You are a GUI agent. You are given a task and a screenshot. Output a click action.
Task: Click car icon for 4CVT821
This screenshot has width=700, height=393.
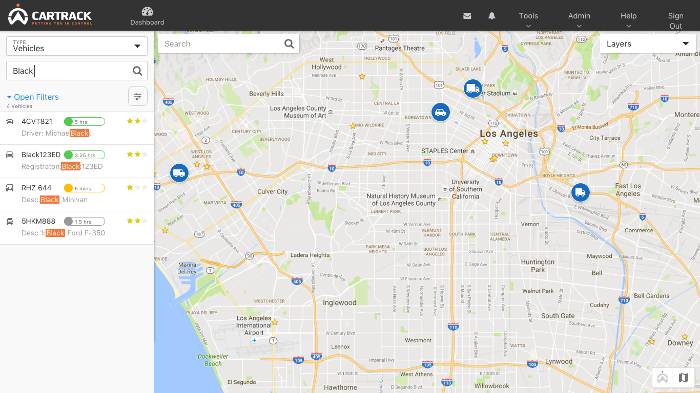pos(10,121)
